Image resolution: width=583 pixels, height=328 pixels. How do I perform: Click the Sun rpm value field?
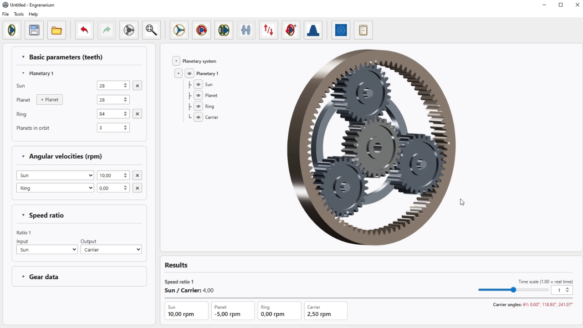tap(113, 175)
